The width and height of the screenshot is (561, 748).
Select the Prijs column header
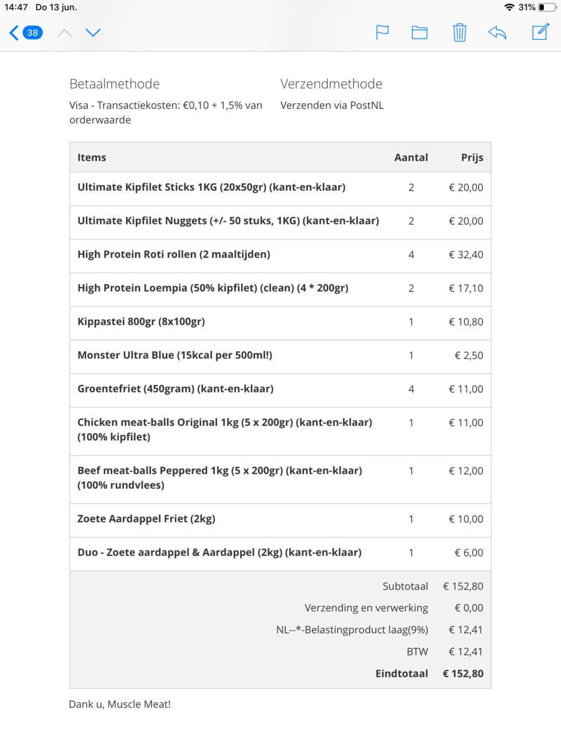coord(472,157)
